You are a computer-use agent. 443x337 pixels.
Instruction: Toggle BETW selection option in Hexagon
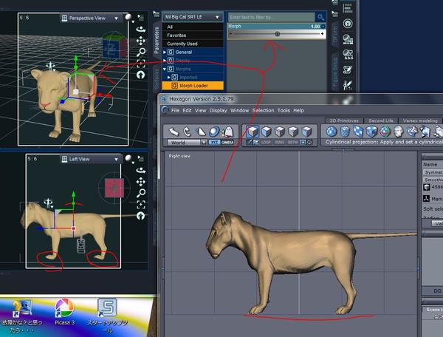click(x=292, y=142)
